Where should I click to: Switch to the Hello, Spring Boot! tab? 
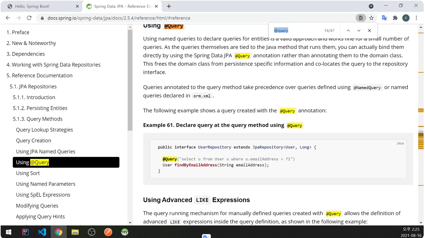[x=42, y=6]
